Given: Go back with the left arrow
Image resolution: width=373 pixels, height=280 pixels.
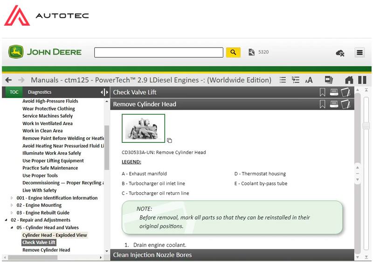Looking at the screenshot, I should [8, 80].
